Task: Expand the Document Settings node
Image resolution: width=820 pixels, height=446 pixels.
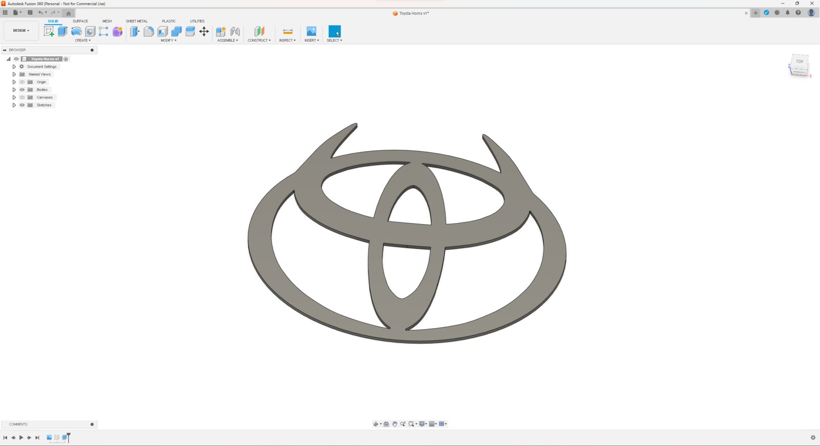Action: pos(14,67)
